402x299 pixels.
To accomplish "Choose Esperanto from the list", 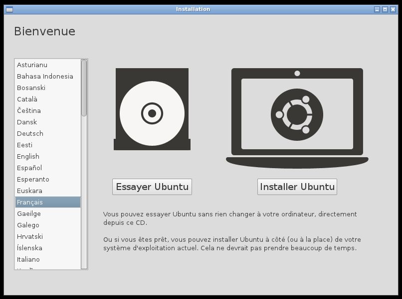I will click(x=48, y=179).
